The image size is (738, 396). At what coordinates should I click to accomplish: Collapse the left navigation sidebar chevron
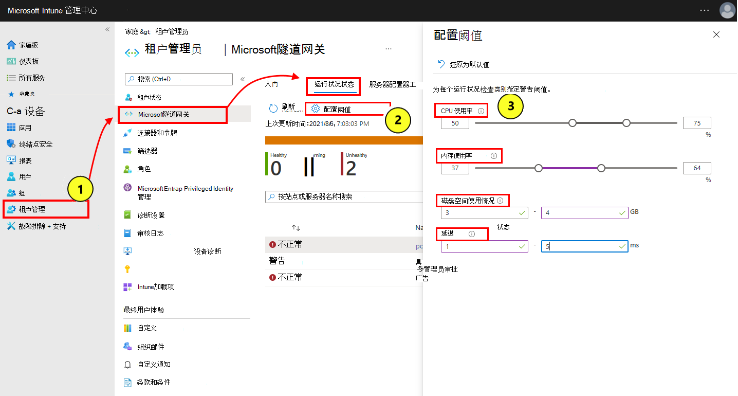click(107, 29)
